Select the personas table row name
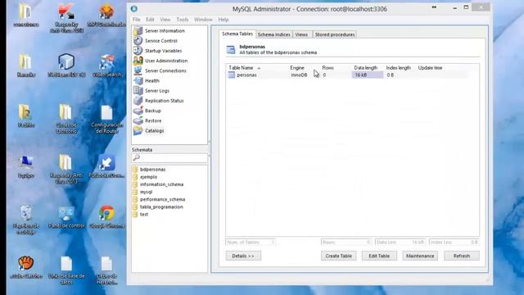This screenshot has height=295, width=524. coord(246,75)
